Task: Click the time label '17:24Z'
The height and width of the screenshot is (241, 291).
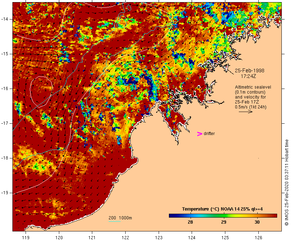Action: click(x=248, y=76)
